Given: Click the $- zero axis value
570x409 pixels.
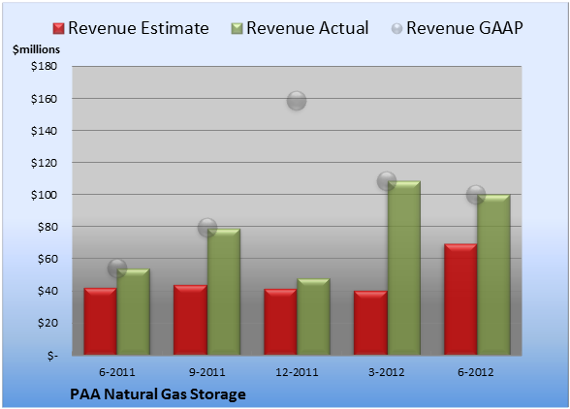Looking at the screenshot, I should tap(52, 356).
